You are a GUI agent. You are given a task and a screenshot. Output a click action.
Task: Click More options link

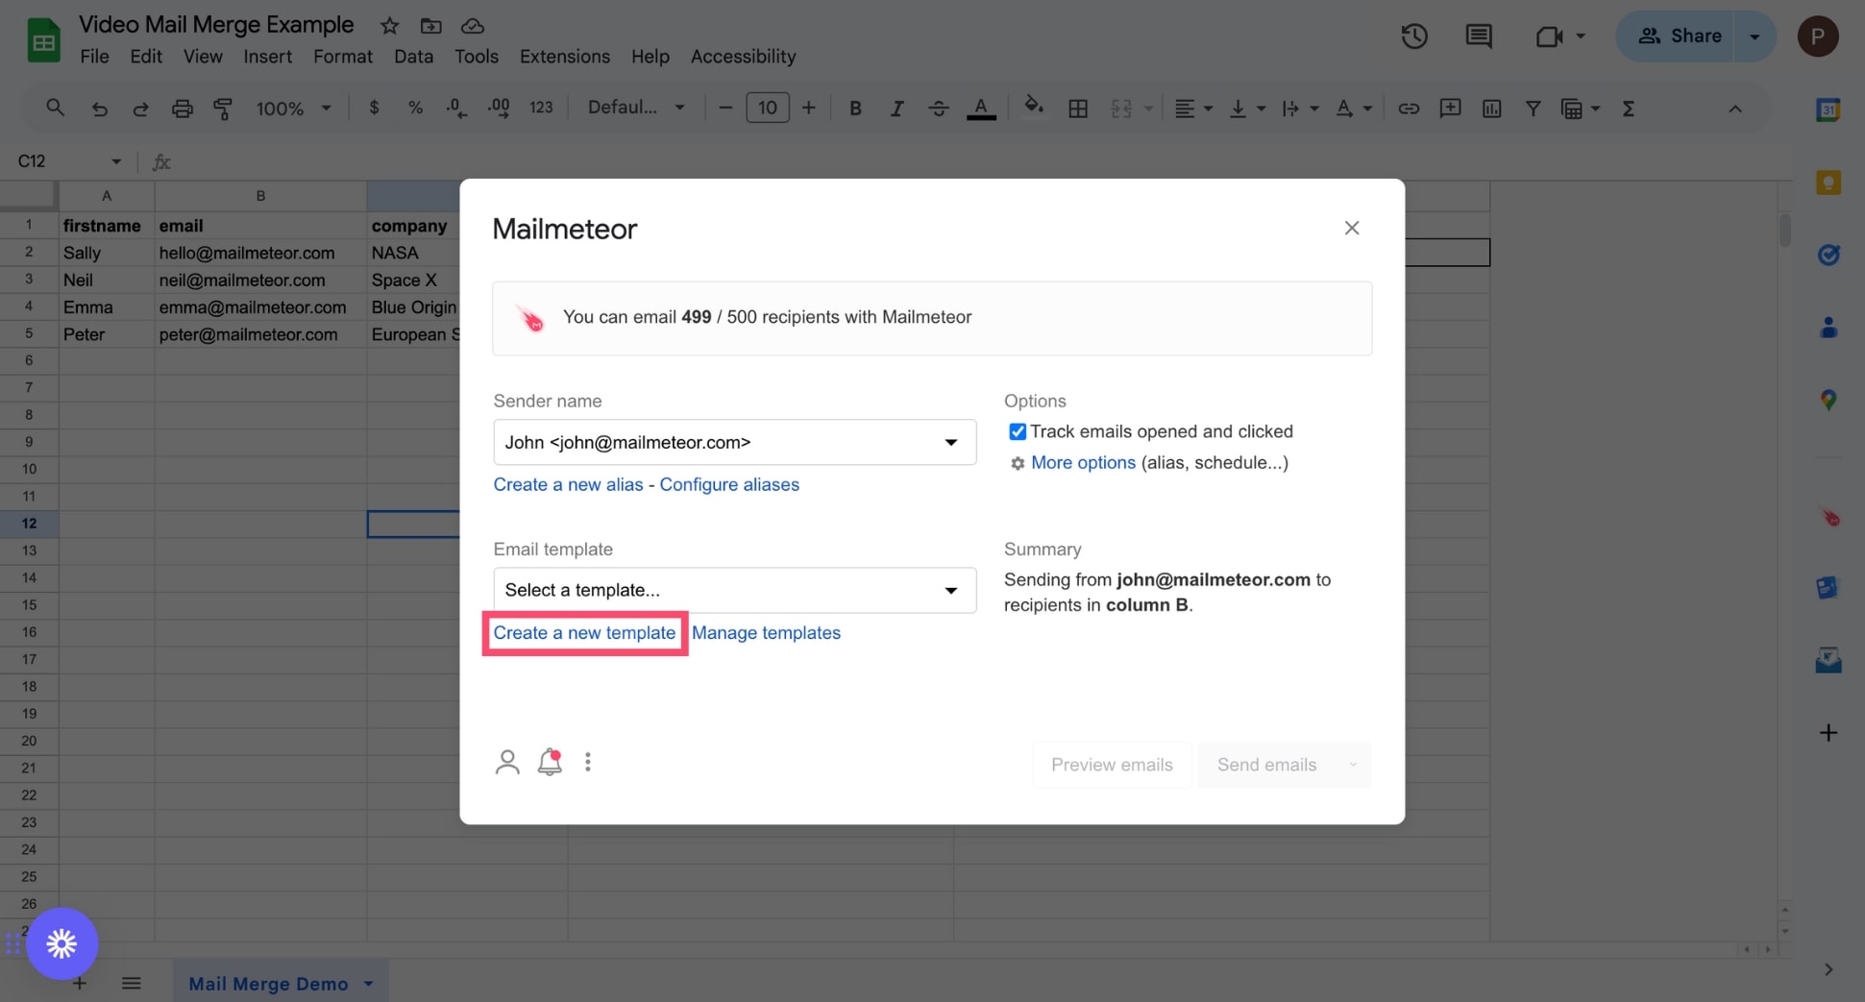tap(1083, 463)
